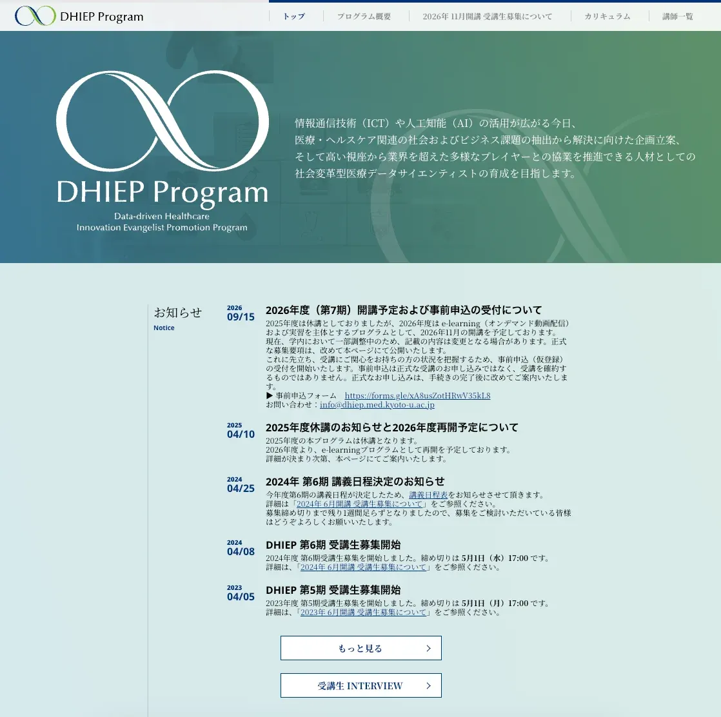
Task: Click the large DHIEP Program hero logo
Action: click(163, 152)
